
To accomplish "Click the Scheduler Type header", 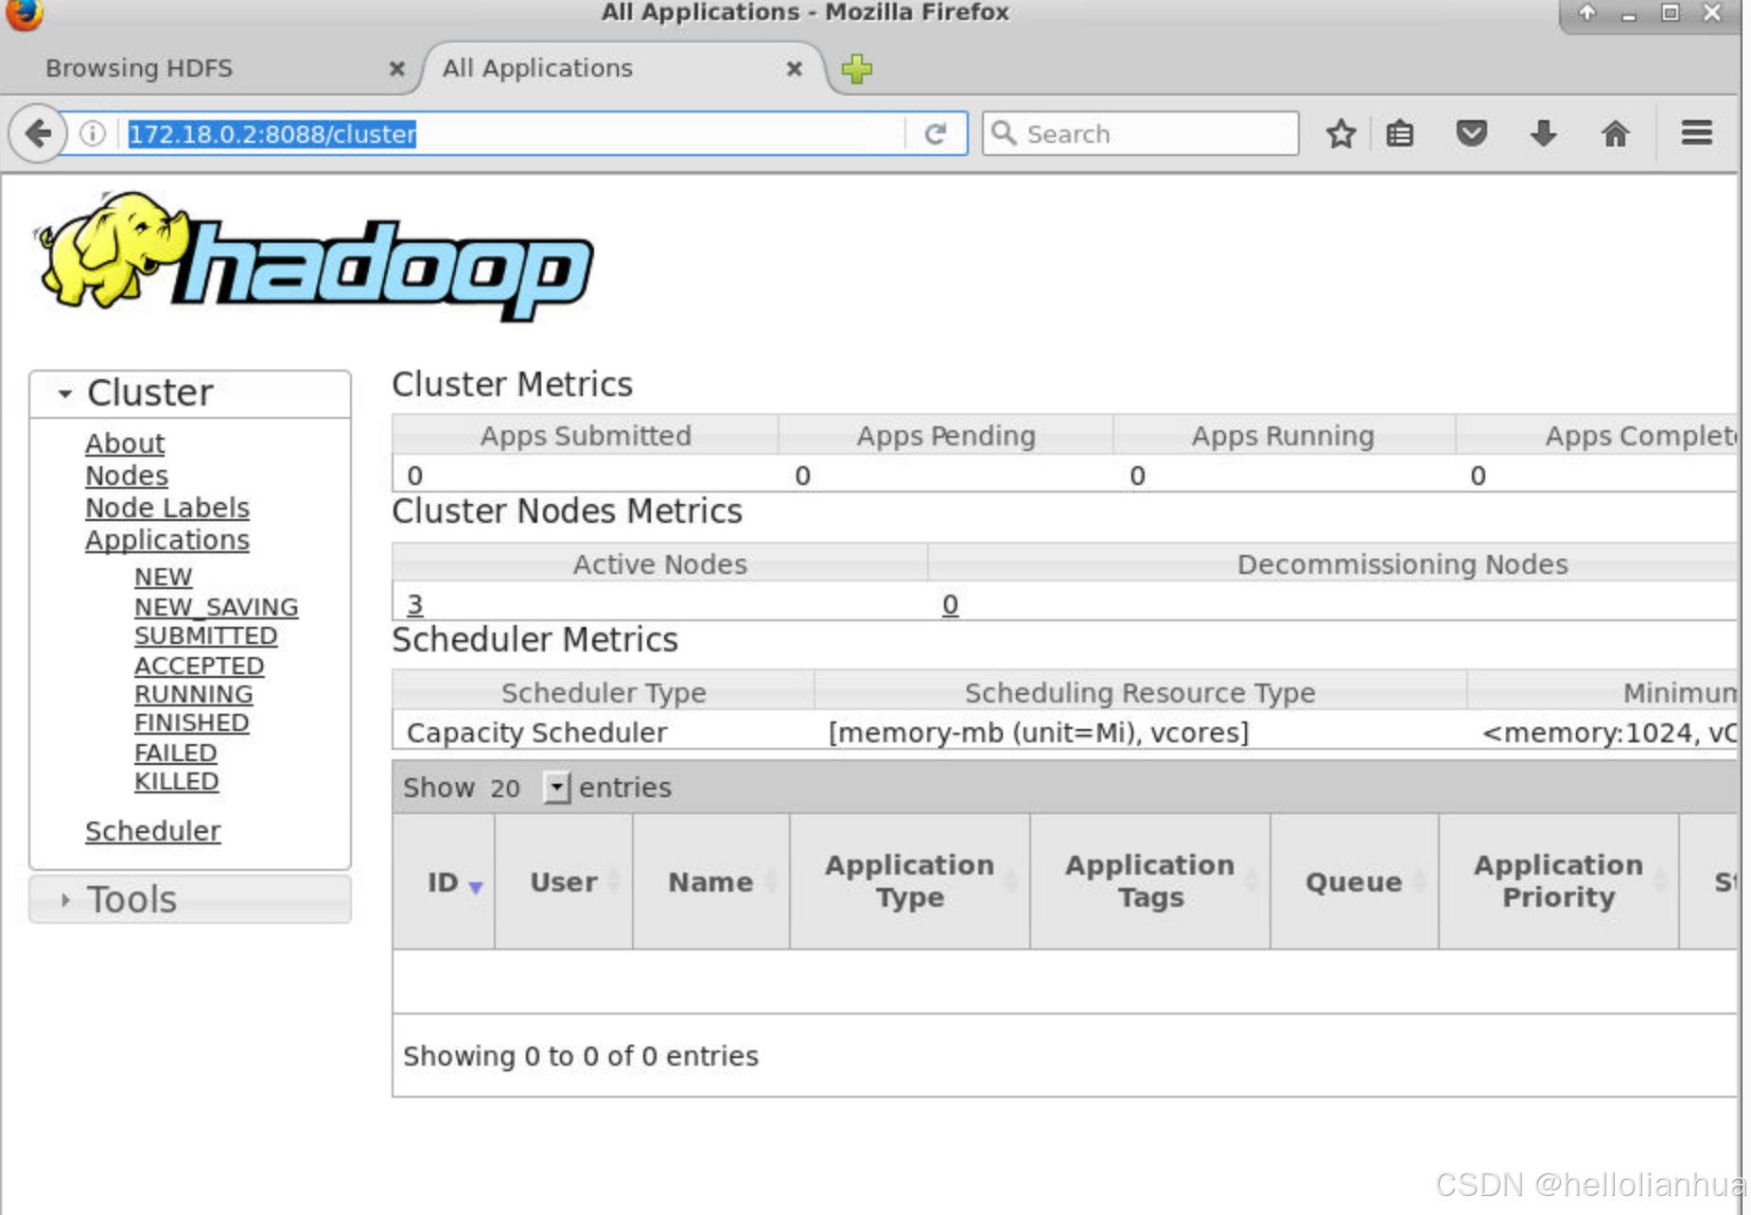I will click(604, 693).
